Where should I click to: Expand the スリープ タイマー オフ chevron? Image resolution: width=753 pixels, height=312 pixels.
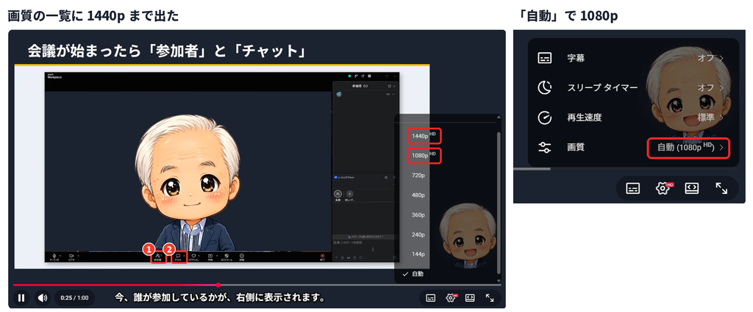pyautogui.click(x=722, y=87)
